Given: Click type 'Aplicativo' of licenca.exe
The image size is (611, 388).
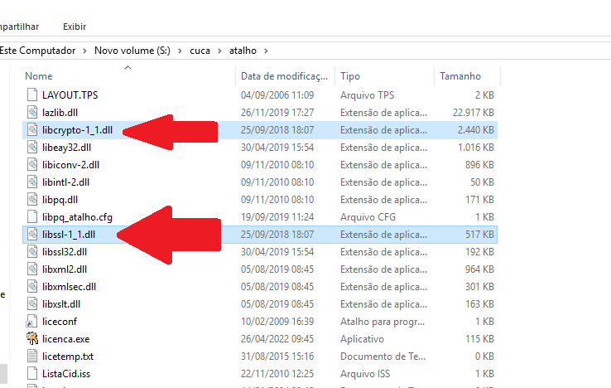Looking at the screenshot, I should pyautogui.click(x=362, y=339).
